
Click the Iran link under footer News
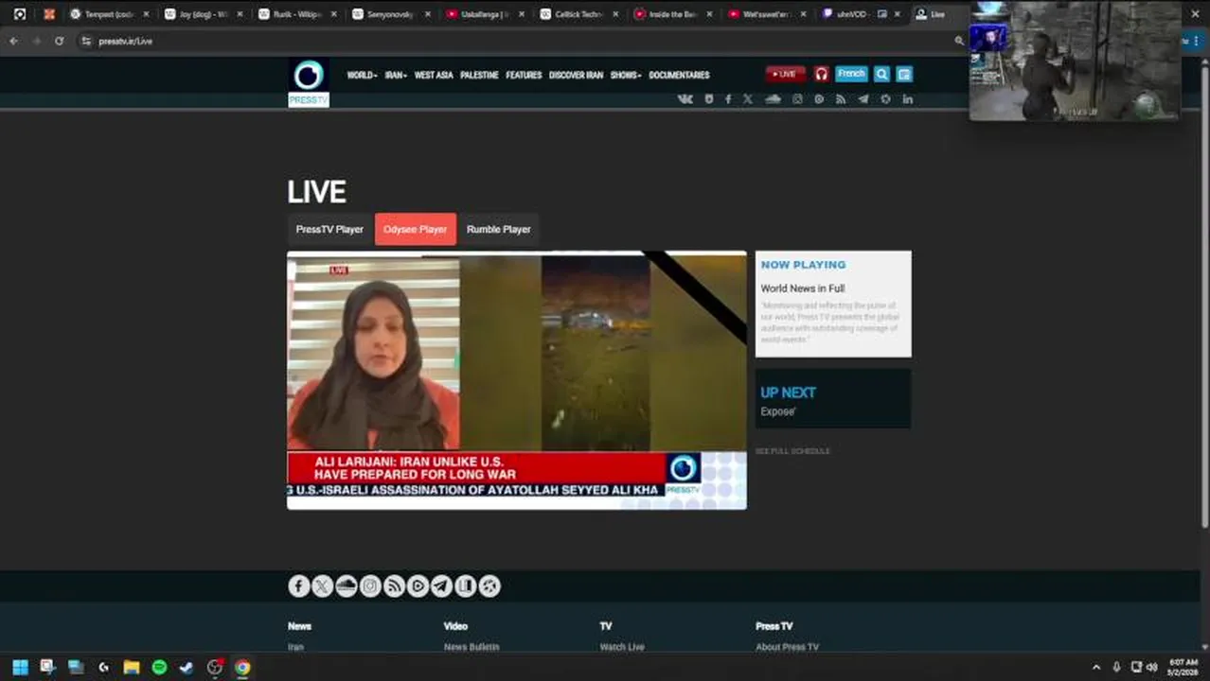point(295,647)
